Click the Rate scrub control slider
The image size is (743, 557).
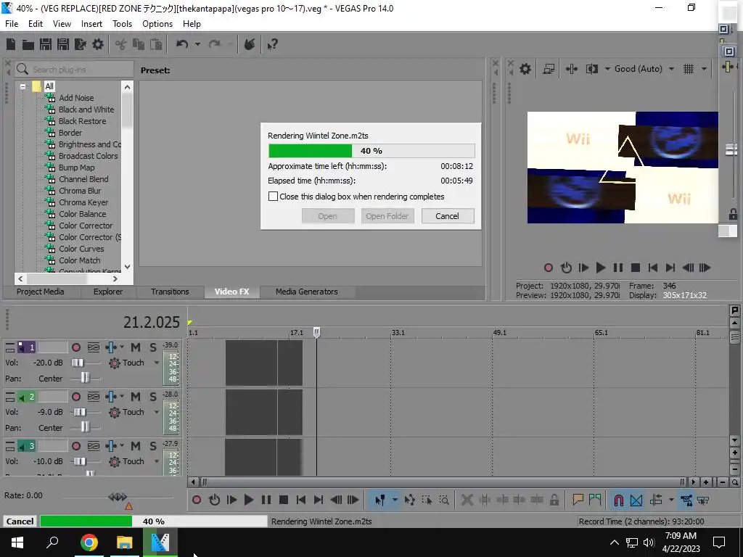pos(118,497)
